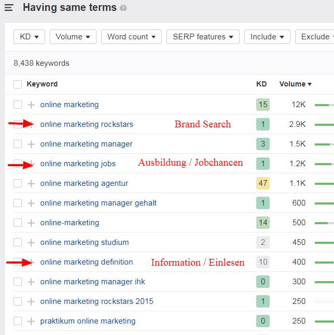Open SERP features dropdown
This screenshot has height=335, width=334.
[x=203, y=37]
